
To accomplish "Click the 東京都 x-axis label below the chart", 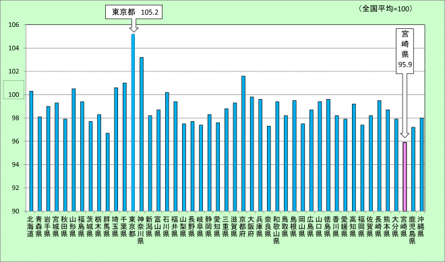I will tap(133, 226).
